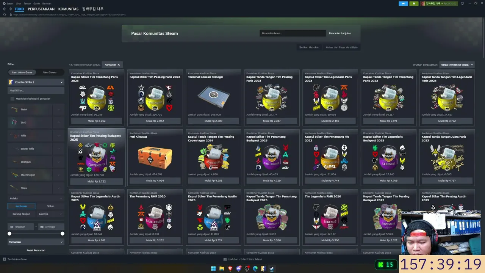Open the Lihat menu
Viewport: 485px width, 273px height.
(x=19, y=3)
